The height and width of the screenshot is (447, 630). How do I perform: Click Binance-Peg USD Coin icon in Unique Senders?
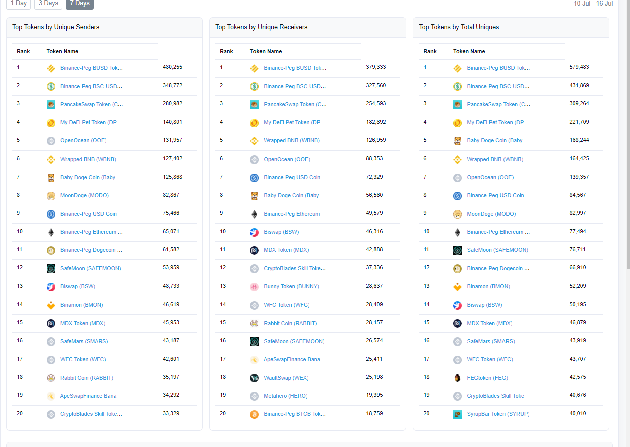coord(51,214)
